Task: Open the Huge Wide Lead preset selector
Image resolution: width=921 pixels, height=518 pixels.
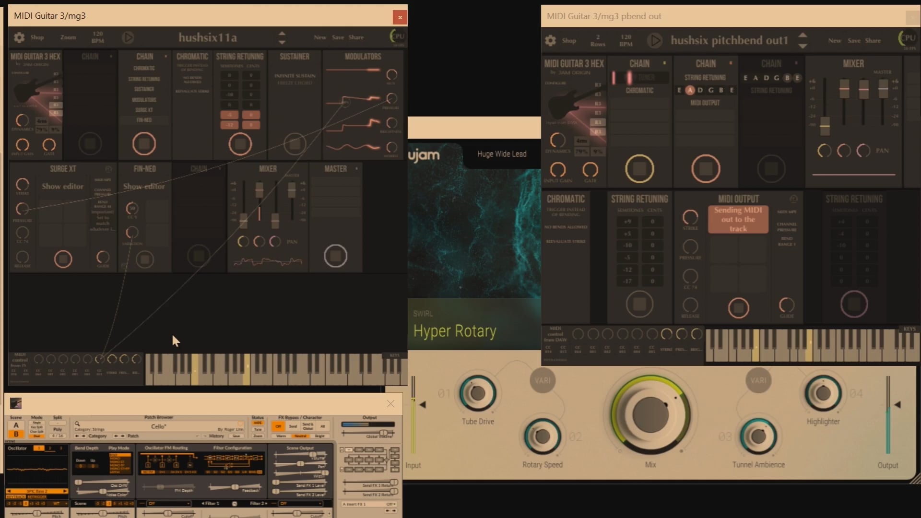Action: 502,154
